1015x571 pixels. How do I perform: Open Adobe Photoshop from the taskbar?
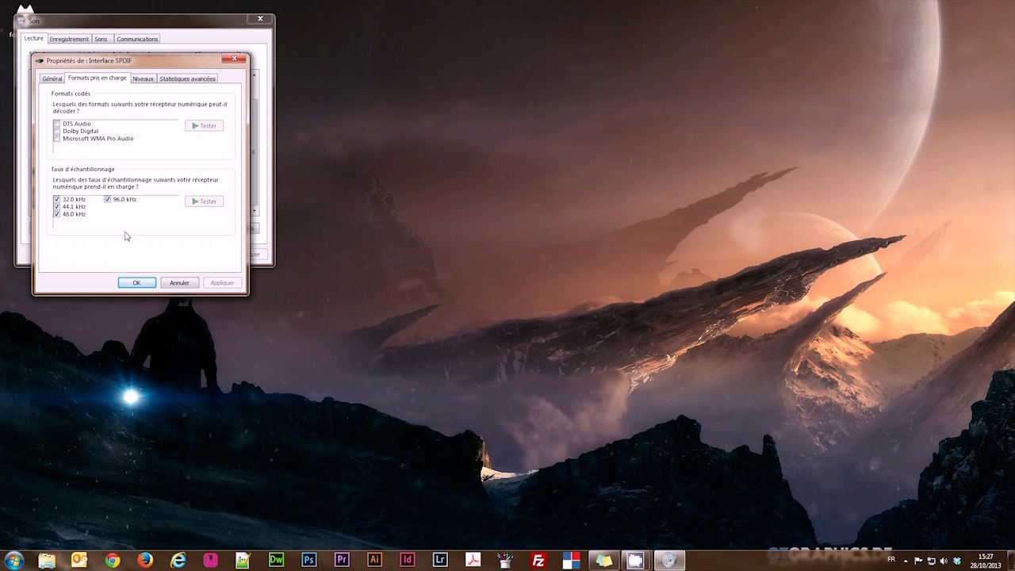(x=309, y=560)
